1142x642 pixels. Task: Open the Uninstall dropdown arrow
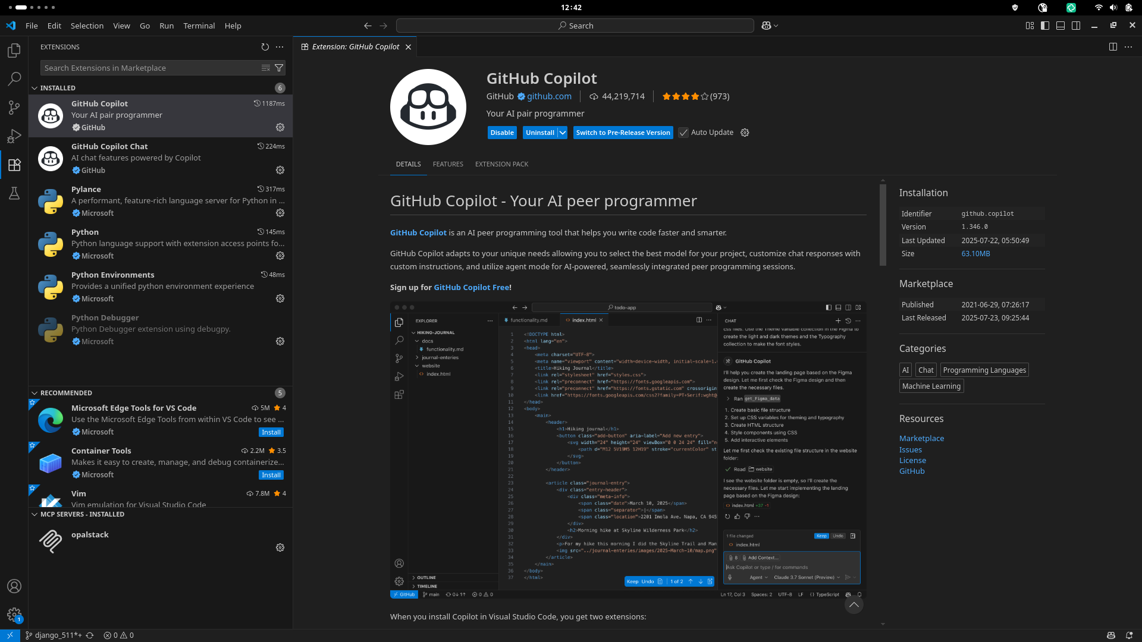pyautogui.click(x=561, y=133)
